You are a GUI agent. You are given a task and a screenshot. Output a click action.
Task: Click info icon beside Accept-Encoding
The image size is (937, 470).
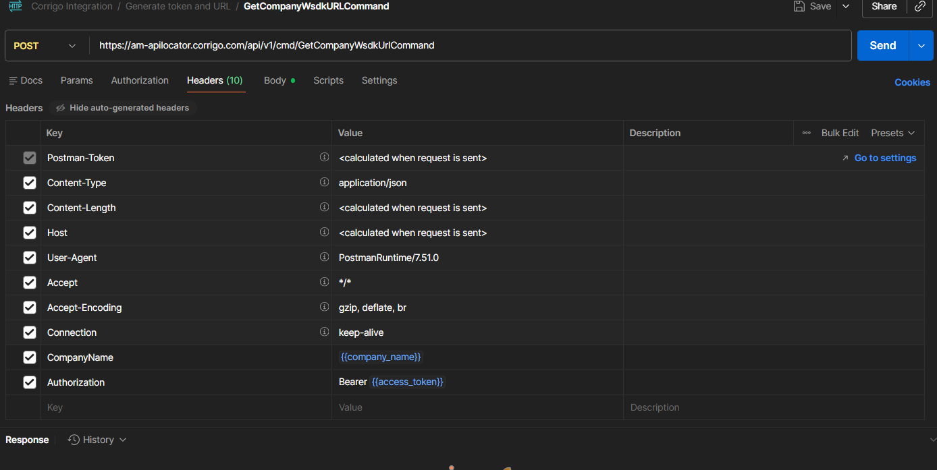click(324, 307)
